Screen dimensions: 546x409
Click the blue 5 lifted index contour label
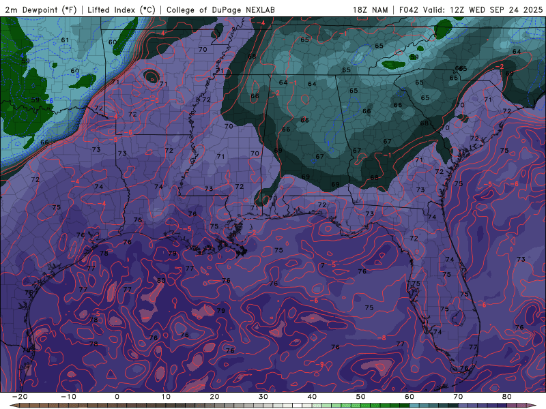pos(78,75)
